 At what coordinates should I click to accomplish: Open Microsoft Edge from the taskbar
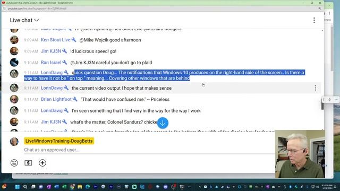88,187
